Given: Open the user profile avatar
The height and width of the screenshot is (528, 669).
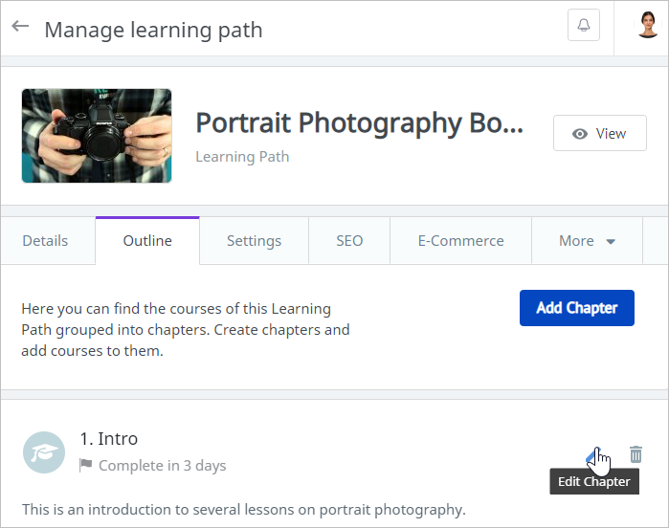Looking at the screenshot, I should point(648,25).
